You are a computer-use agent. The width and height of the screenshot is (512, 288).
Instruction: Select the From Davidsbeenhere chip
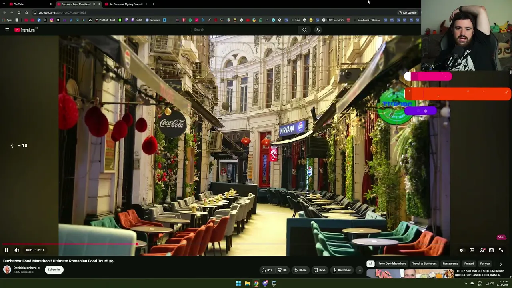[x=392, y=264]
